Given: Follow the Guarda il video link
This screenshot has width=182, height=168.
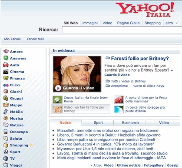Looking at the screenshot, I should pos(117,75).
